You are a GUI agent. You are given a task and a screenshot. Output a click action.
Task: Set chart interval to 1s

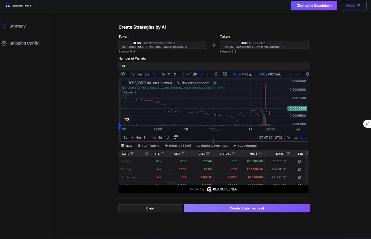[x=133, y=75]
